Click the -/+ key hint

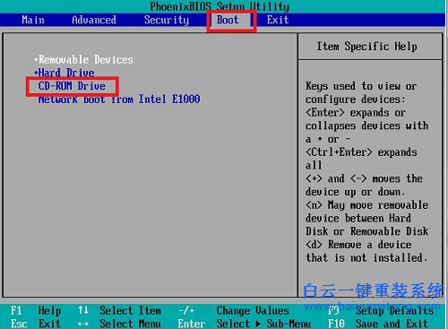(x=186, y=310)
